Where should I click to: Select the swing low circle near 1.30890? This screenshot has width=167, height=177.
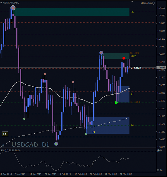click(56, 144)
